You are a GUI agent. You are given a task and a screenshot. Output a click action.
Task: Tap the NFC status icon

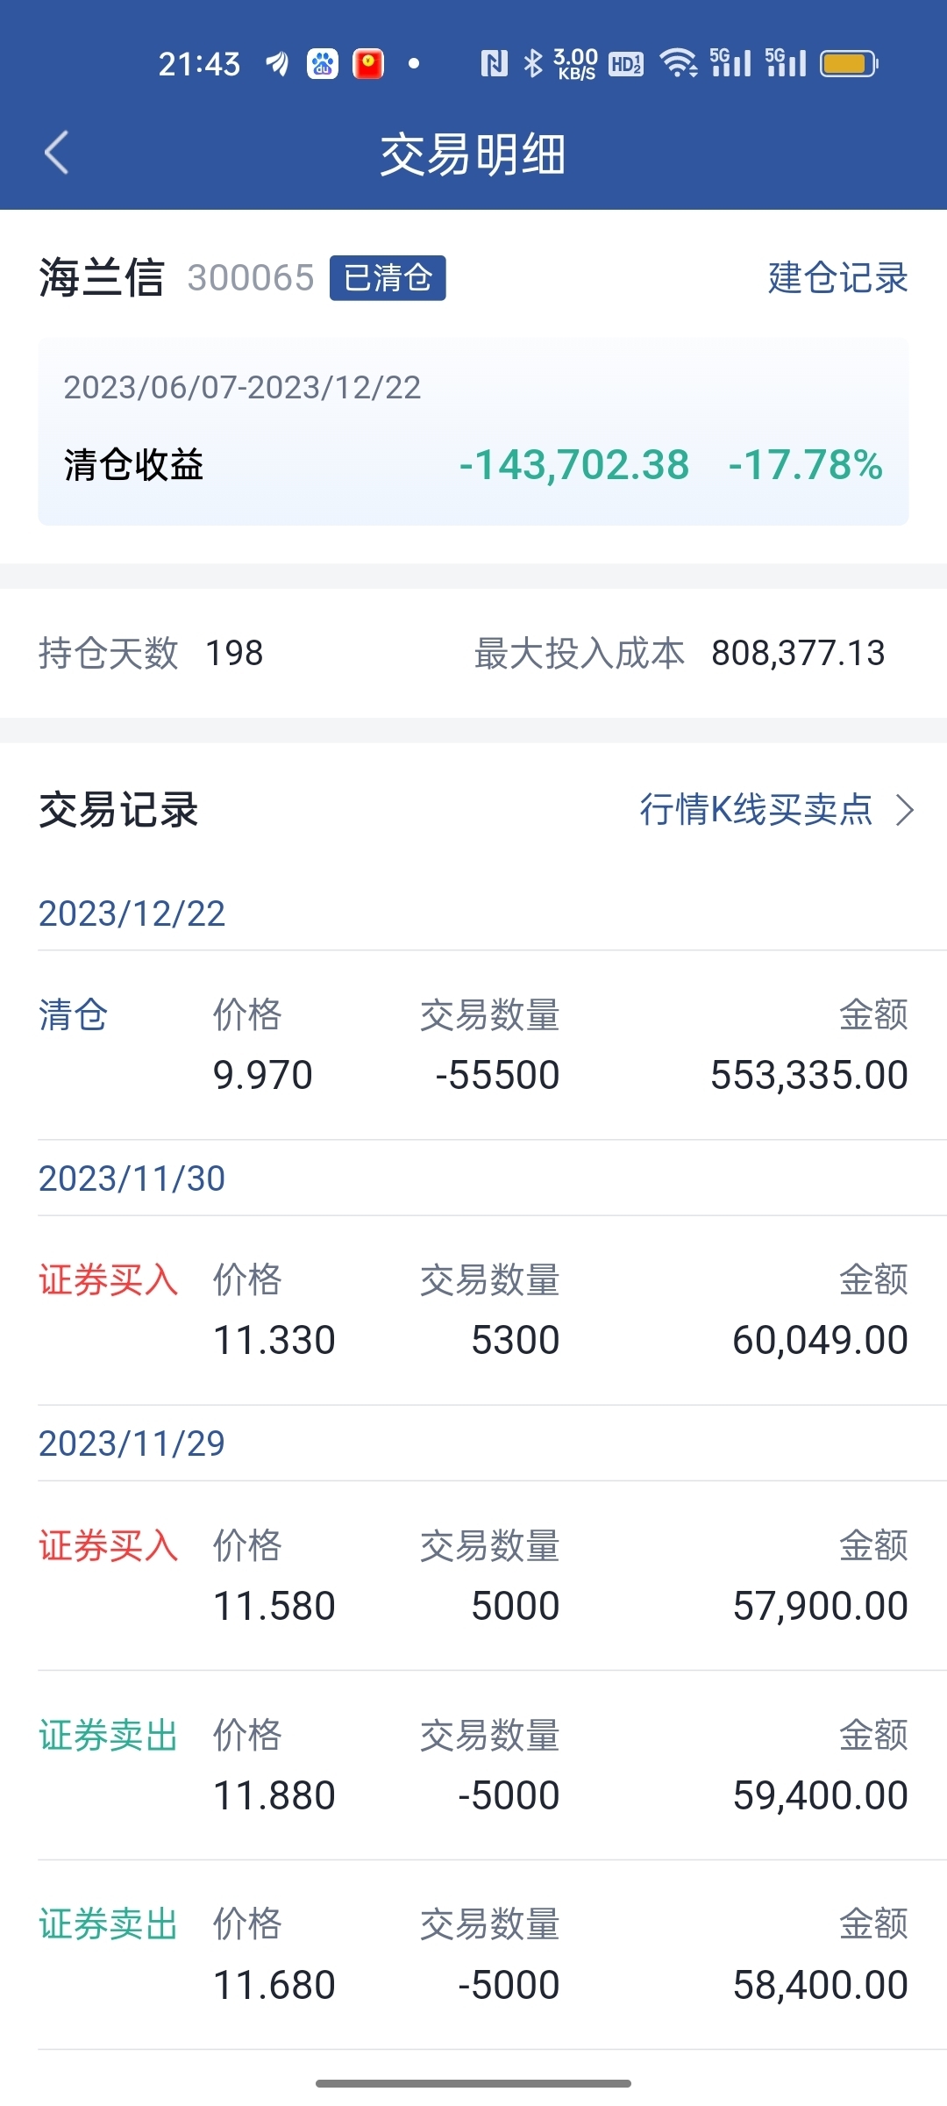(495, 63)
